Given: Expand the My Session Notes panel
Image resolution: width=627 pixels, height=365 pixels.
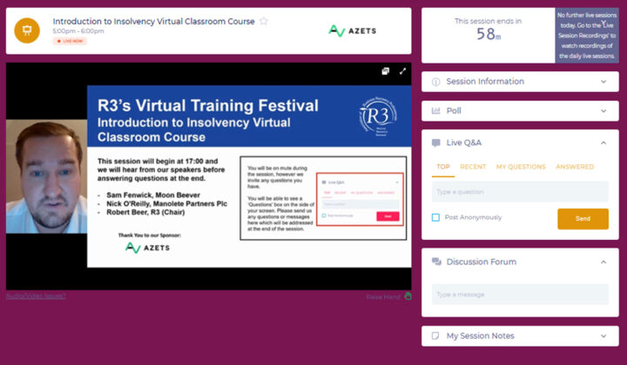Looking at the screenshot, I should coord(603,335).
